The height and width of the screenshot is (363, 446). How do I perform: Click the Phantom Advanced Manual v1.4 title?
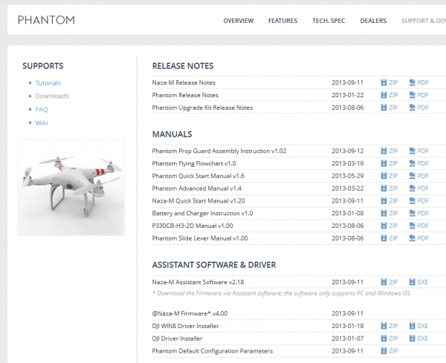pyautogui.click(x=197, y=189)
